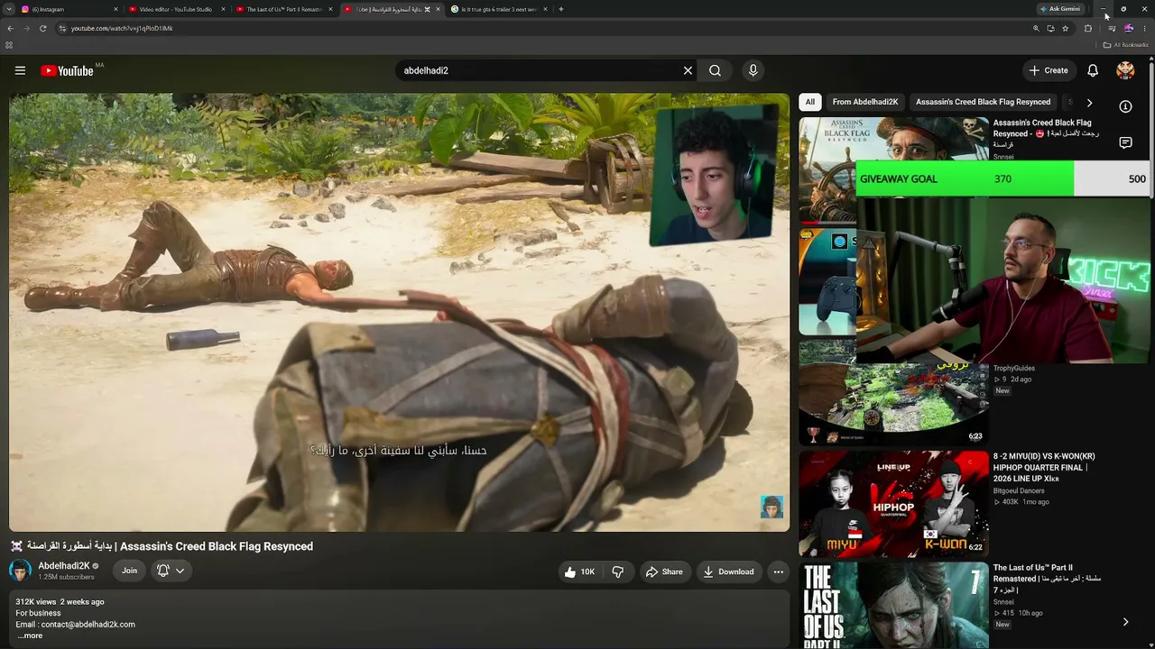The height and width of the screenshot is (649, 1155).
Task: Click the Ask Gemini button
Action: point(1060,9)
